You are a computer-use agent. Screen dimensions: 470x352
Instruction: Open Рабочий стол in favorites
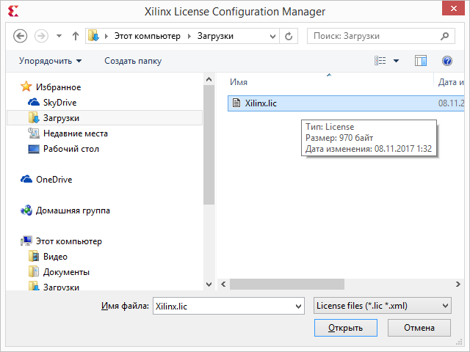click(x=71, y=149)
